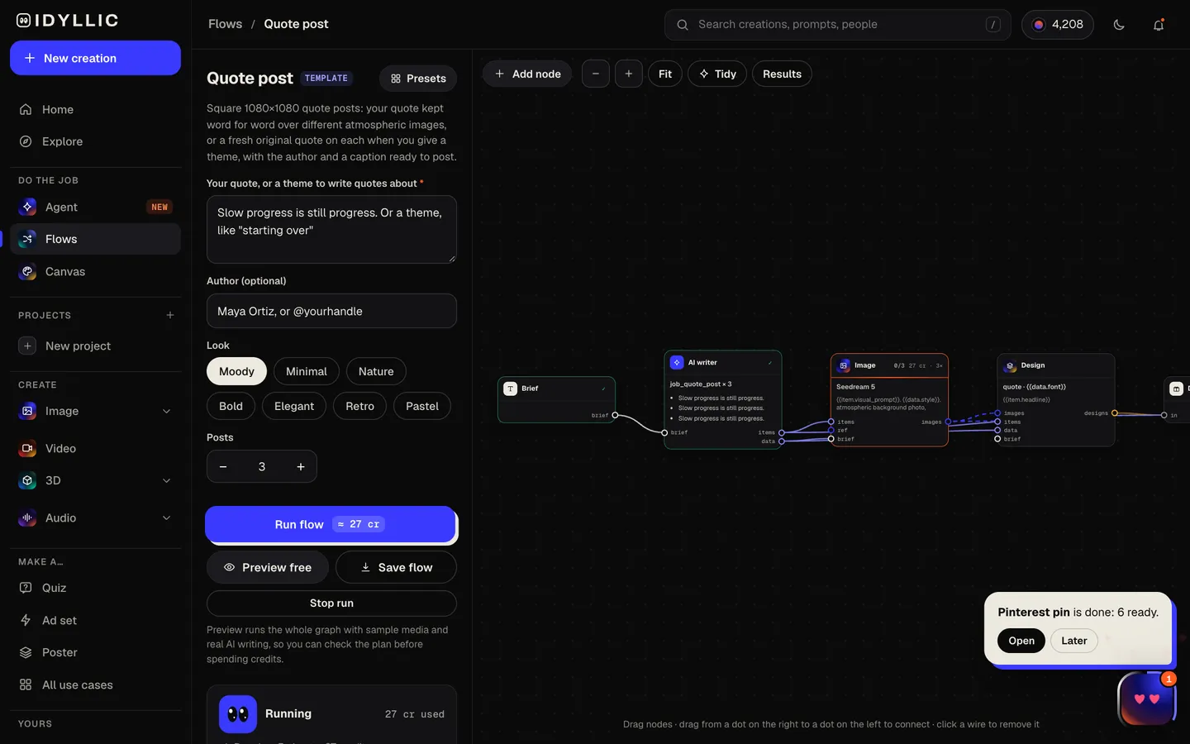This screenshot has width=1190, height=744.
Task: Select the Moody look
Action: tap(236, 371)
